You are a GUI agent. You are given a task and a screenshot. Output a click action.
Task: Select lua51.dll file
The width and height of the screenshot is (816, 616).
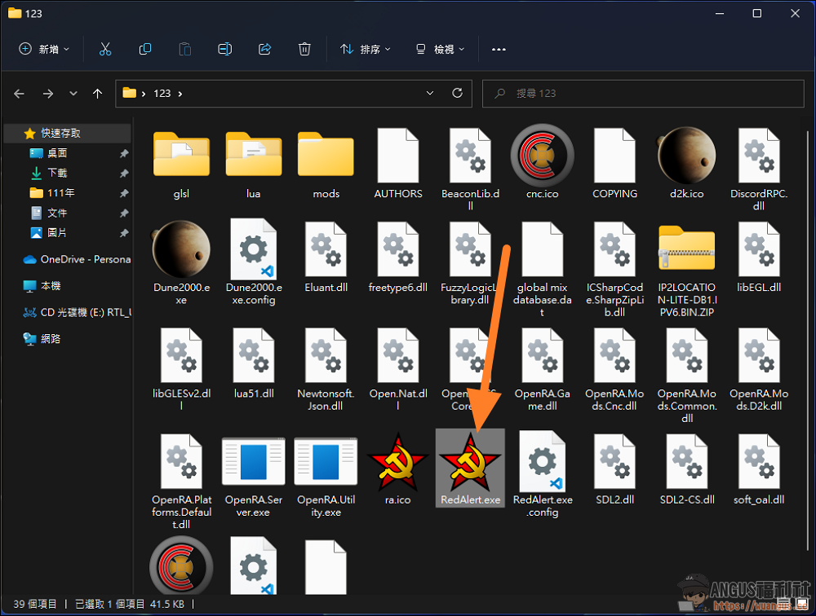click(x=254, y=363)
